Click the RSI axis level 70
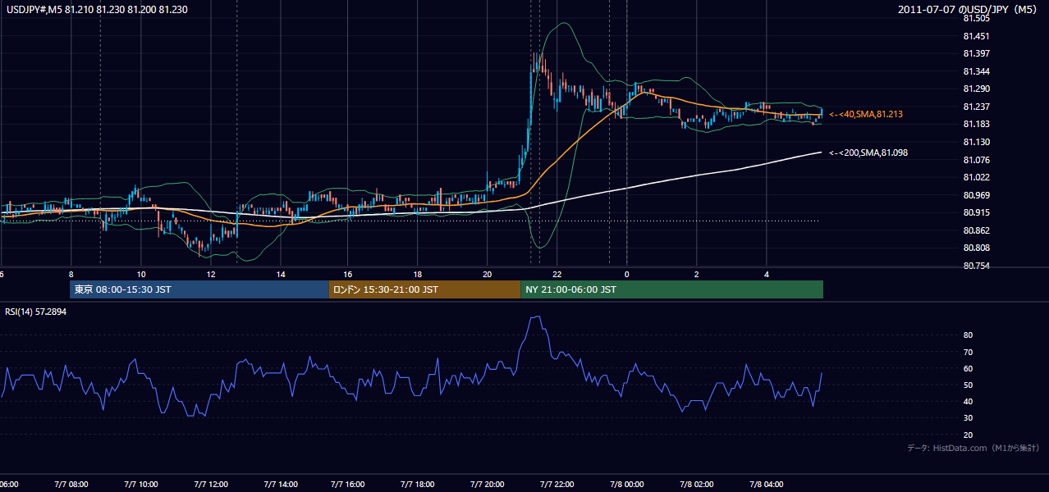This screenshot has height=492, width=1049. click(x=969, y=352)
